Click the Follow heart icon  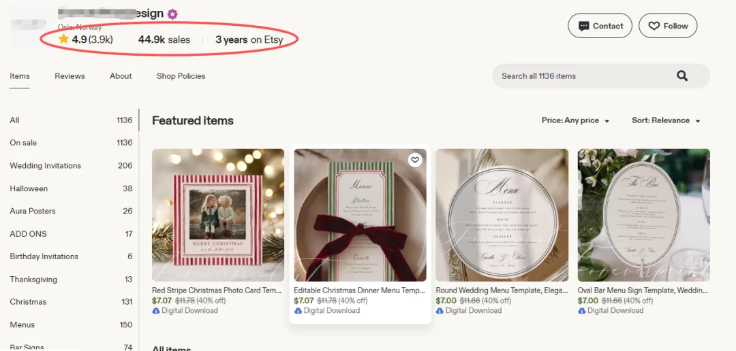point(654,27)
